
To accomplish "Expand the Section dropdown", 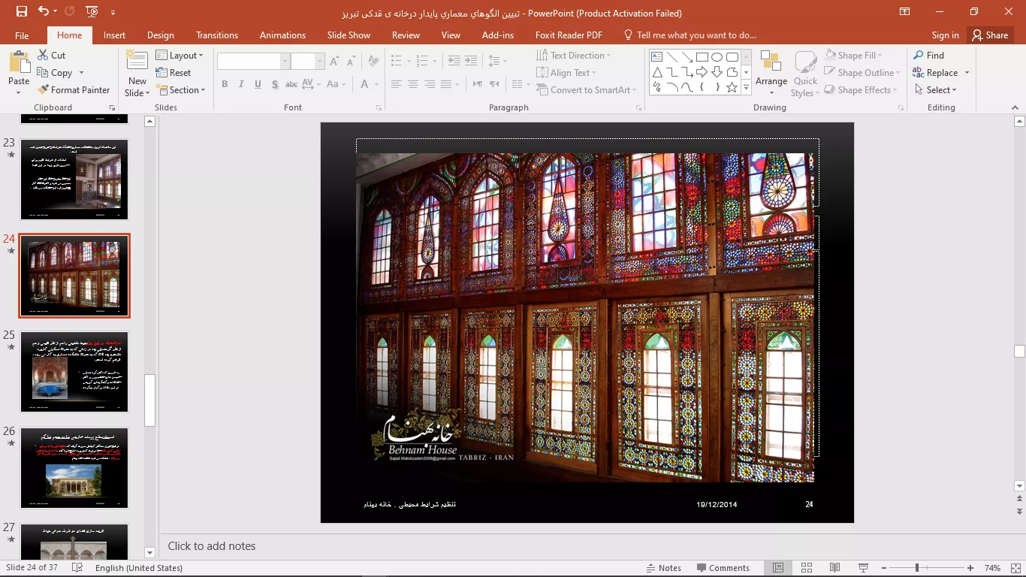I will [x=181, y=89].
